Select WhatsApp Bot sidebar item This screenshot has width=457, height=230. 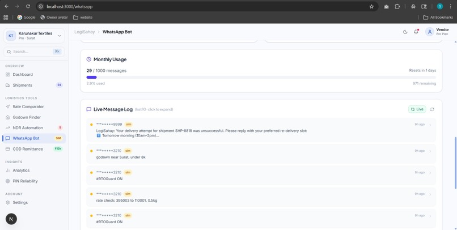(x=34, y=138)
